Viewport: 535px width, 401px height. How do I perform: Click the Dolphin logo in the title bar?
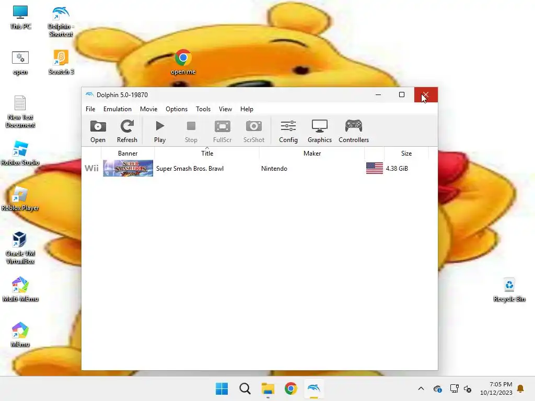[90, 95]
